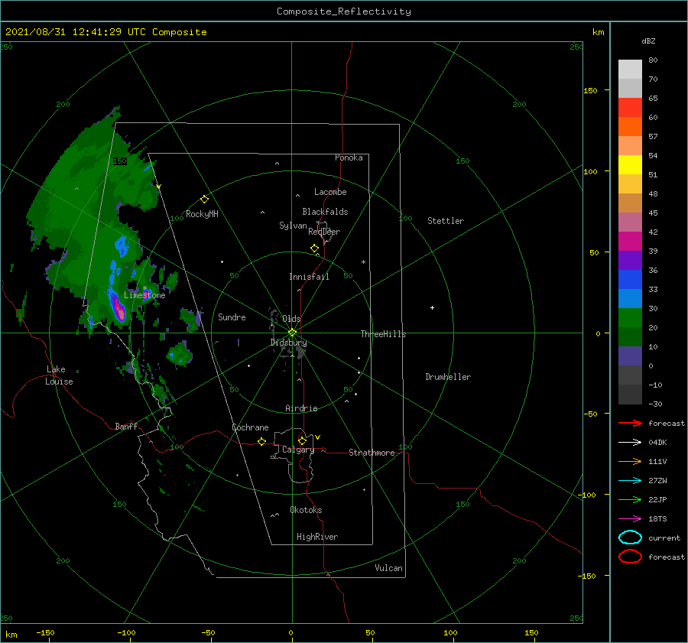This screenshot has width=688, height=643.
Task: Click the Composite_Reflectivity title text
Action: (344, 11)
